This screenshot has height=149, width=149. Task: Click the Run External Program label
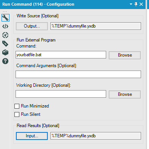pos(36,40)
